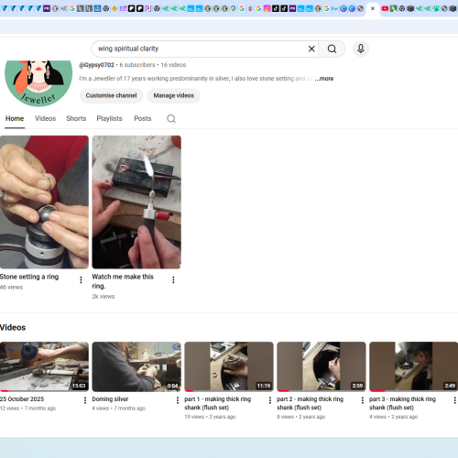Switch to the Videos tab
Viewport: 458px width, 458px height.
45,118
